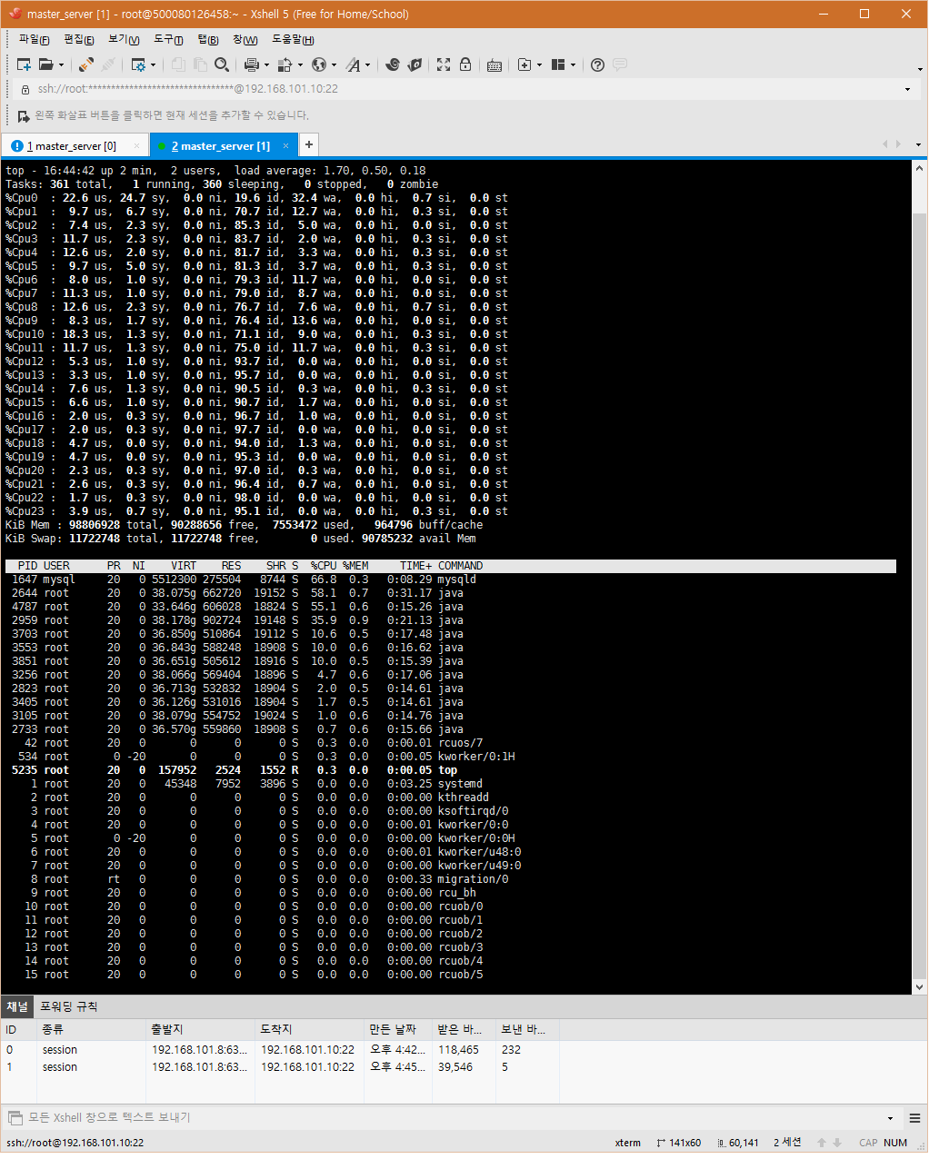Click the font settings icon

pos(353,64)
